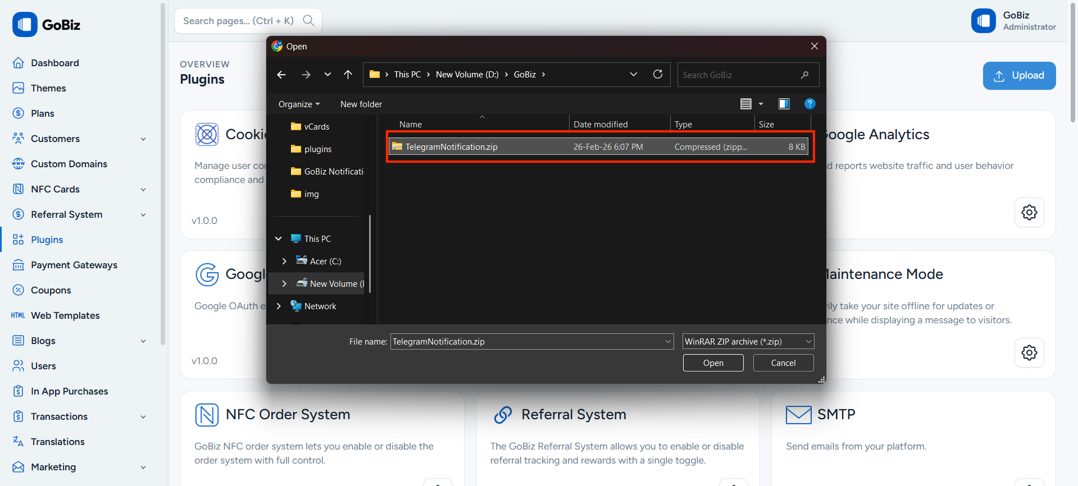Create a New folder
1078x486 pixels.
361,104
